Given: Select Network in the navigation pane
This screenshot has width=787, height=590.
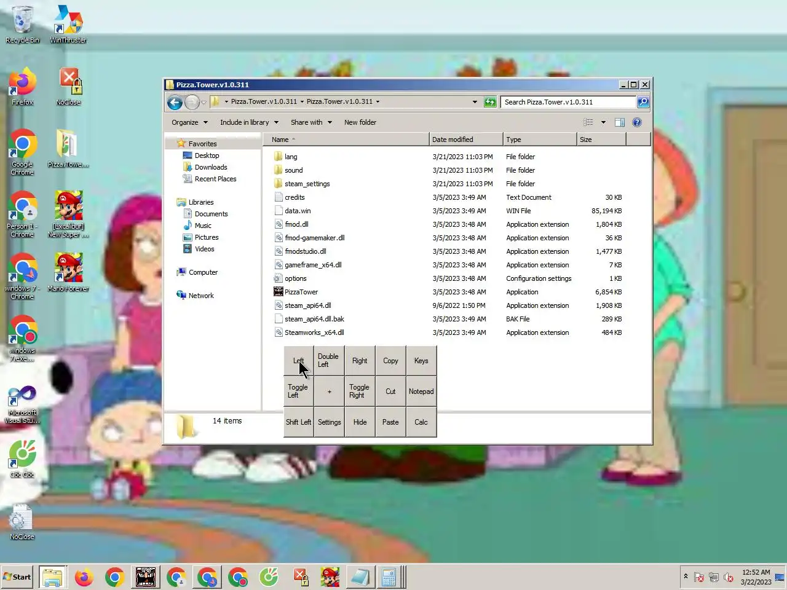Looking at the screenshot, I should (201, 296).
